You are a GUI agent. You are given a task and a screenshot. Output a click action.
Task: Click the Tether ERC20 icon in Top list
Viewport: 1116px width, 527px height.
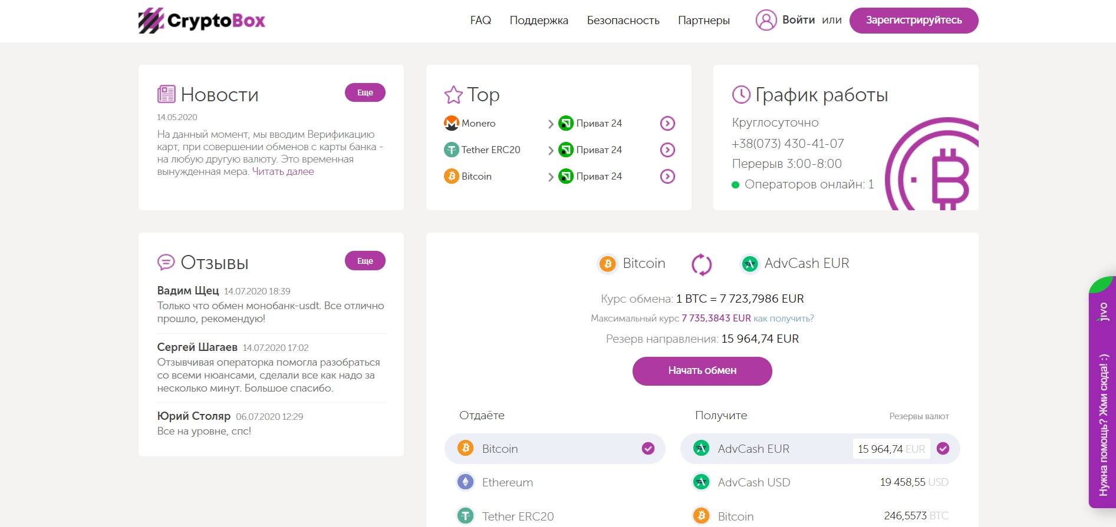pyautogui.click(x=451, y=150)
